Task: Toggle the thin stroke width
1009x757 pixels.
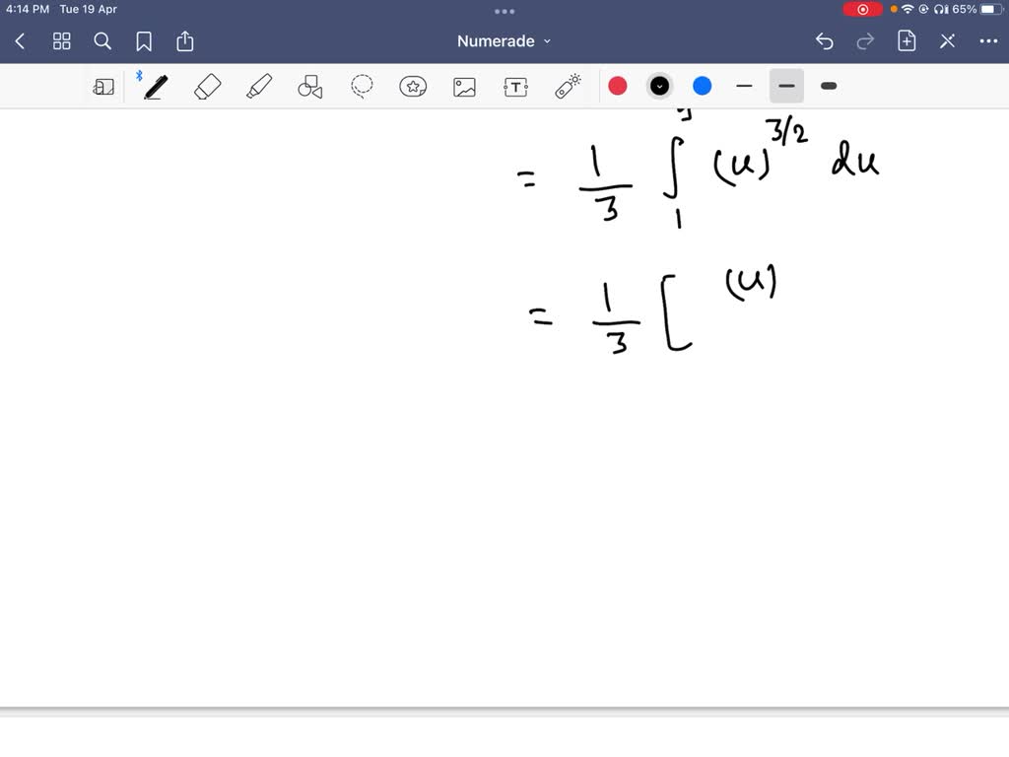Action: 744,86
